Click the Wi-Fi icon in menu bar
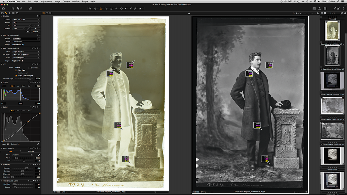347x195 pixels. tap(315, 1)
